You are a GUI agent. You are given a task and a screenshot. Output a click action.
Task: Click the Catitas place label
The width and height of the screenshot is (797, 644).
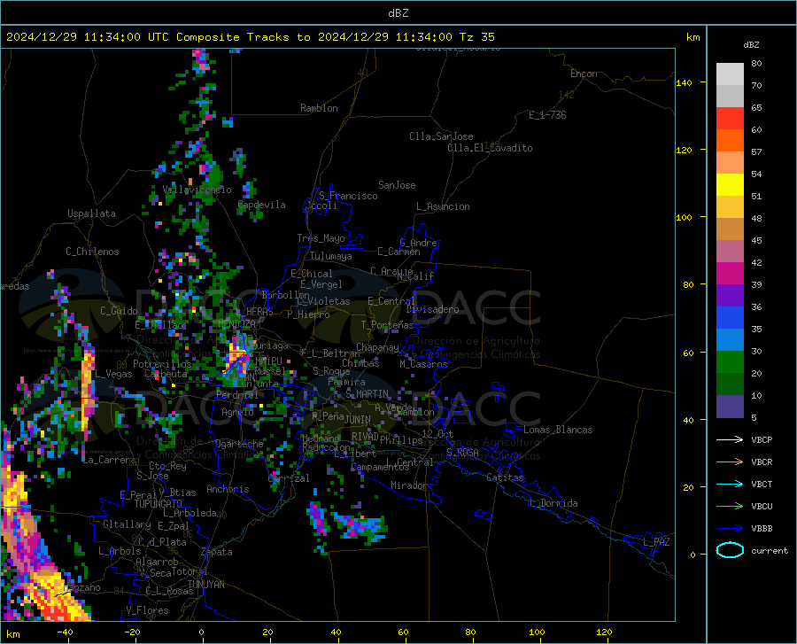coord(506,477)
